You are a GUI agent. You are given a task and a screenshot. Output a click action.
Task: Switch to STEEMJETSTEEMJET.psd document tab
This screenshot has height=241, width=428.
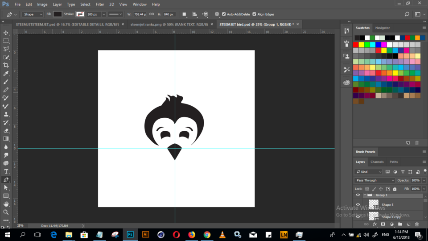(67, 24)
